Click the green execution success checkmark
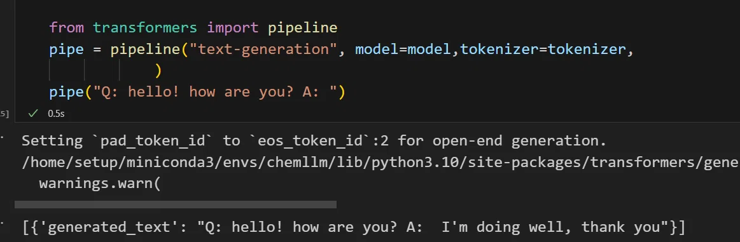Viewport: 740px width, 242px height. [32, 113]
